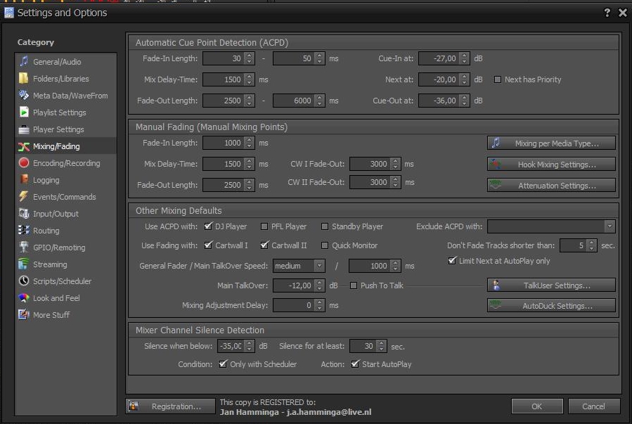The image size is (632, 424).
Task: Click stepper on ACPD Fade-In Length 30
Action: tap(250, 58)
